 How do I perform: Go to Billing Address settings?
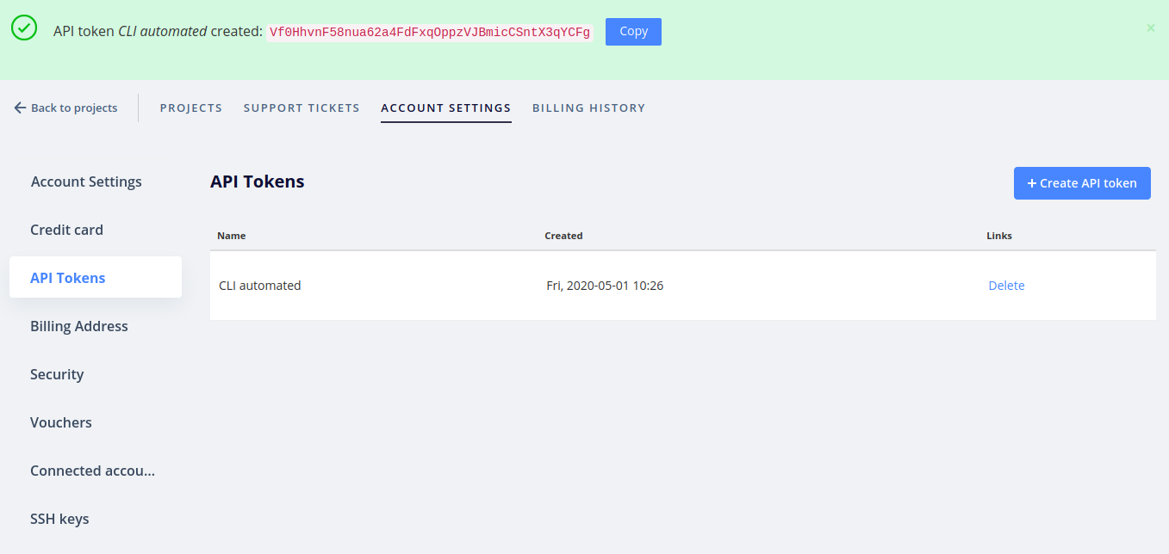click(78, 326)
